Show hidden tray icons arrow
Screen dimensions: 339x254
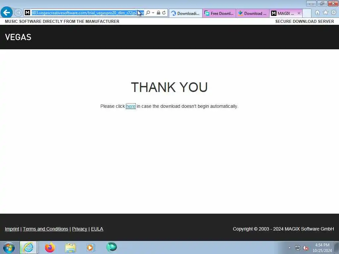click(289, 248)
